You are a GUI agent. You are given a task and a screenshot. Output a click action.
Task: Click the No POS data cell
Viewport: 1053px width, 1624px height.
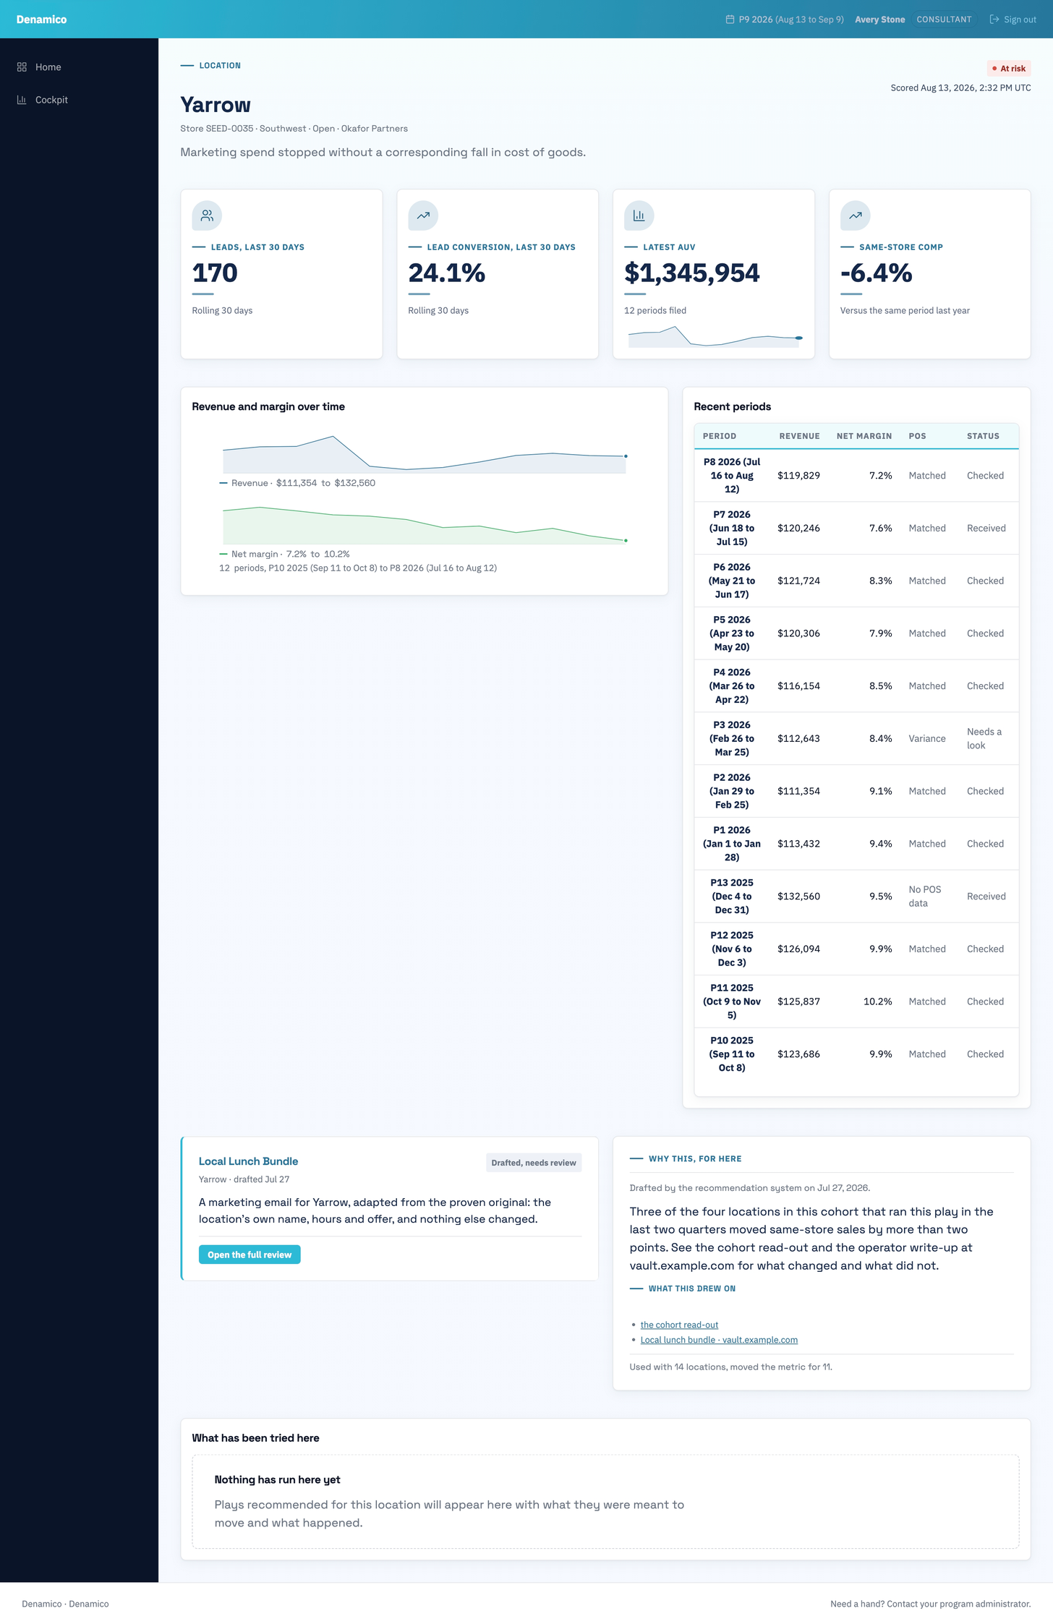(x=925, y=897)
